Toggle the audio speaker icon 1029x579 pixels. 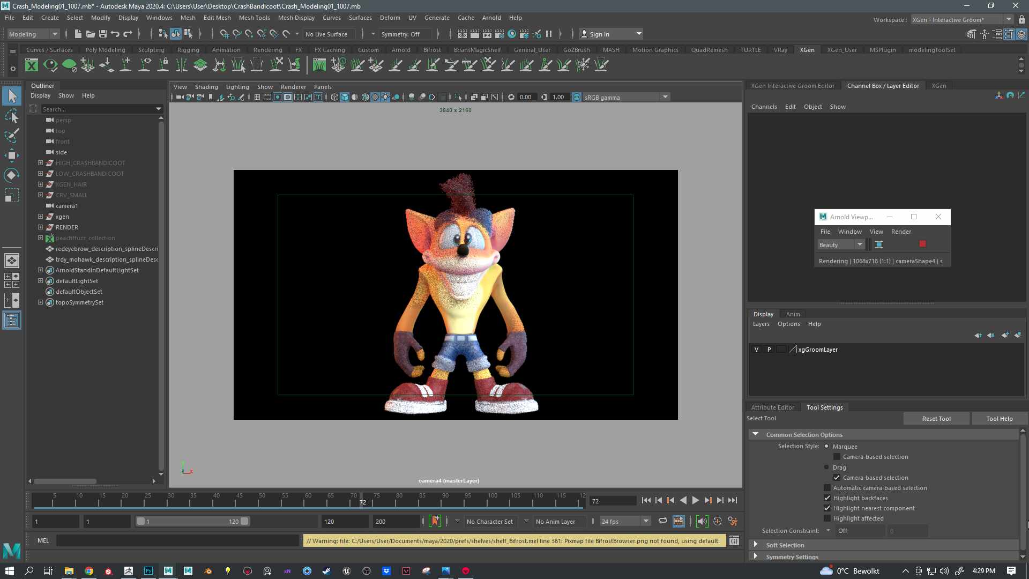point(702,521)
